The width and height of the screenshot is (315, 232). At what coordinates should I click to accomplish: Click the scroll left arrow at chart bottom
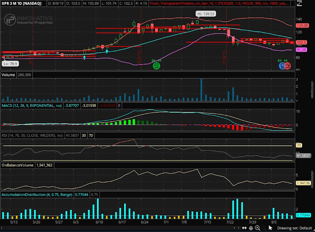pyautogui.click(x=234, y=228)
